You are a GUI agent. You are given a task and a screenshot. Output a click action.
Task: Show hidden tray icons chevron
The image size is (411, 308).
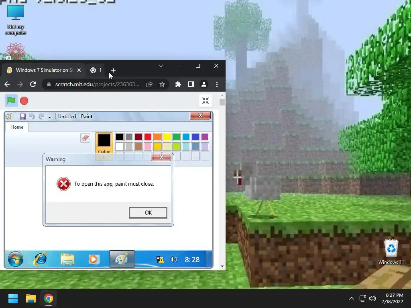click(x=352, y=298)
